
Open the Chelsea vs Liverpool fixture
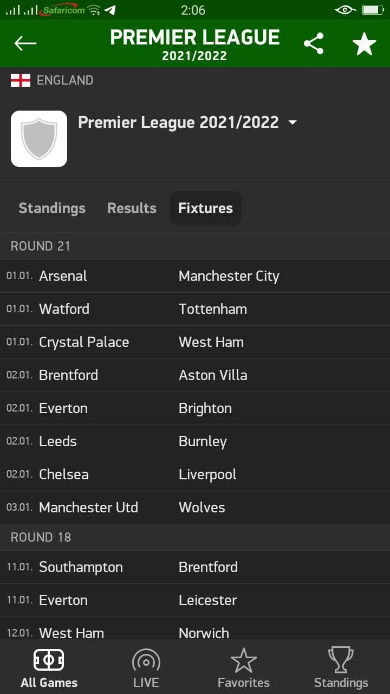195,474
